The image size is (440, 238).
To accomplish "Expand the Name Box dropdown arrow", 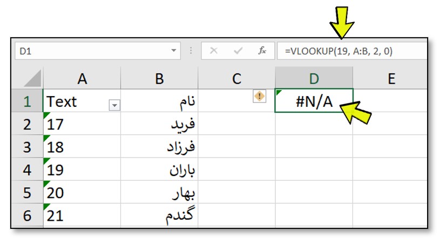I will tap(174, 51).
